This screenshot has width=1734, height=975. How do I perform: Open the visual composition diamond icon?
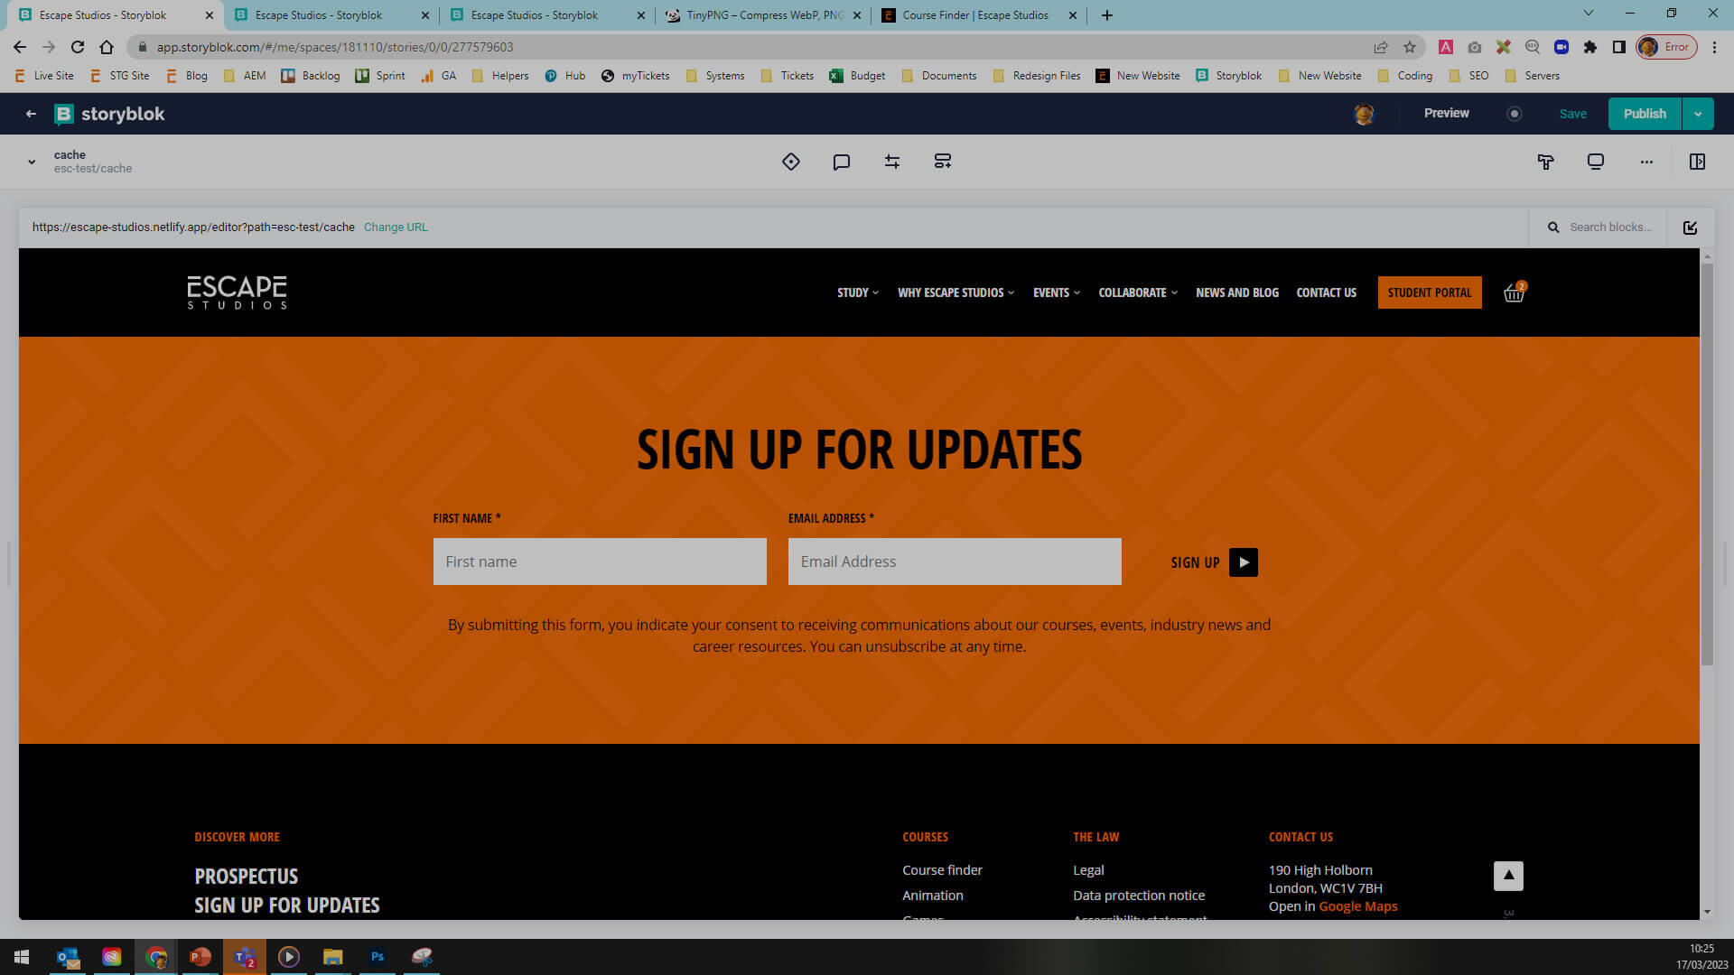point(791,162)
